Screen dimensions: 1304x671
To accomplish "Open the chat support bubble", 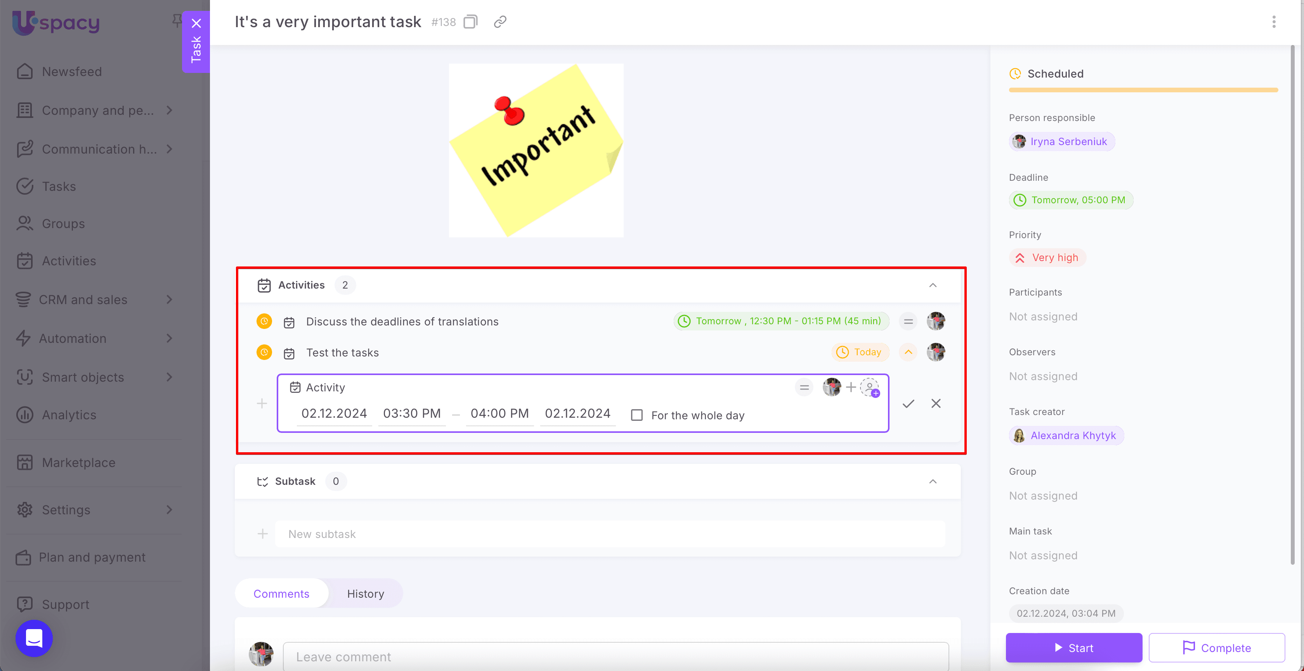I will click(34, 638).
